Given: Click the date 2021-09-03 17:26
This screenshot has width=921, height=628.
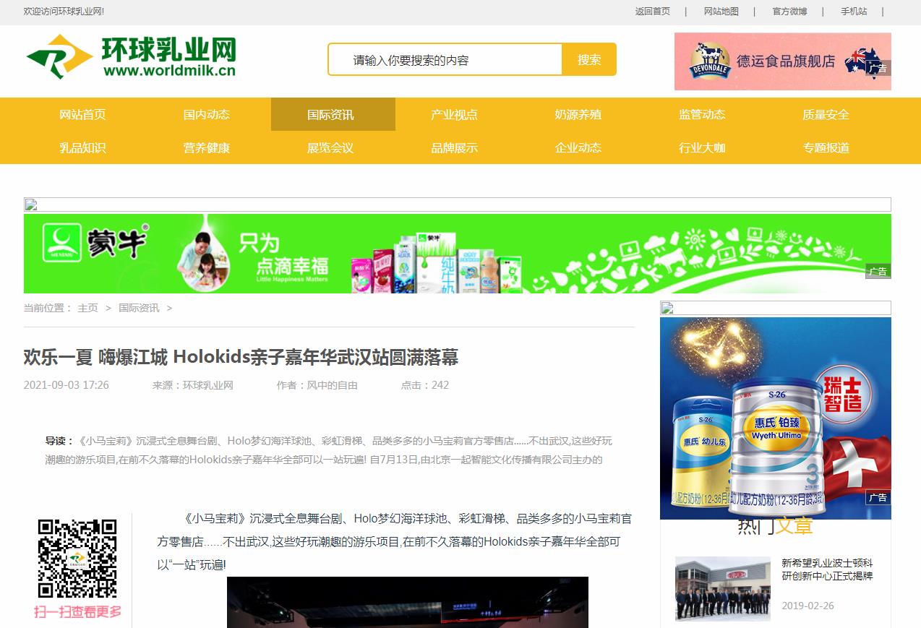Looking at the screenshot, I should pyautogui.click(x=67, y=385).
